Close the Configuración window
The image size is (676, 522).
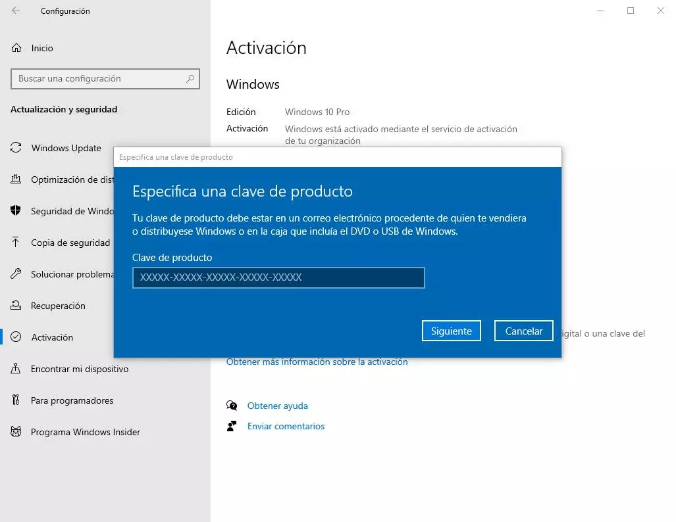pyautogui.click(x=660, y=11)
